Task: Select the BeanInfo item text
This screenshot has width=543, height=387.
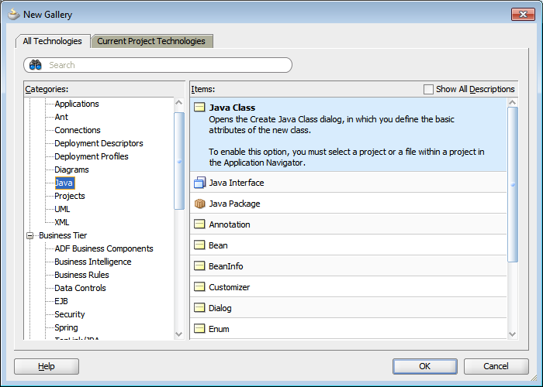Action: [226, 266]
